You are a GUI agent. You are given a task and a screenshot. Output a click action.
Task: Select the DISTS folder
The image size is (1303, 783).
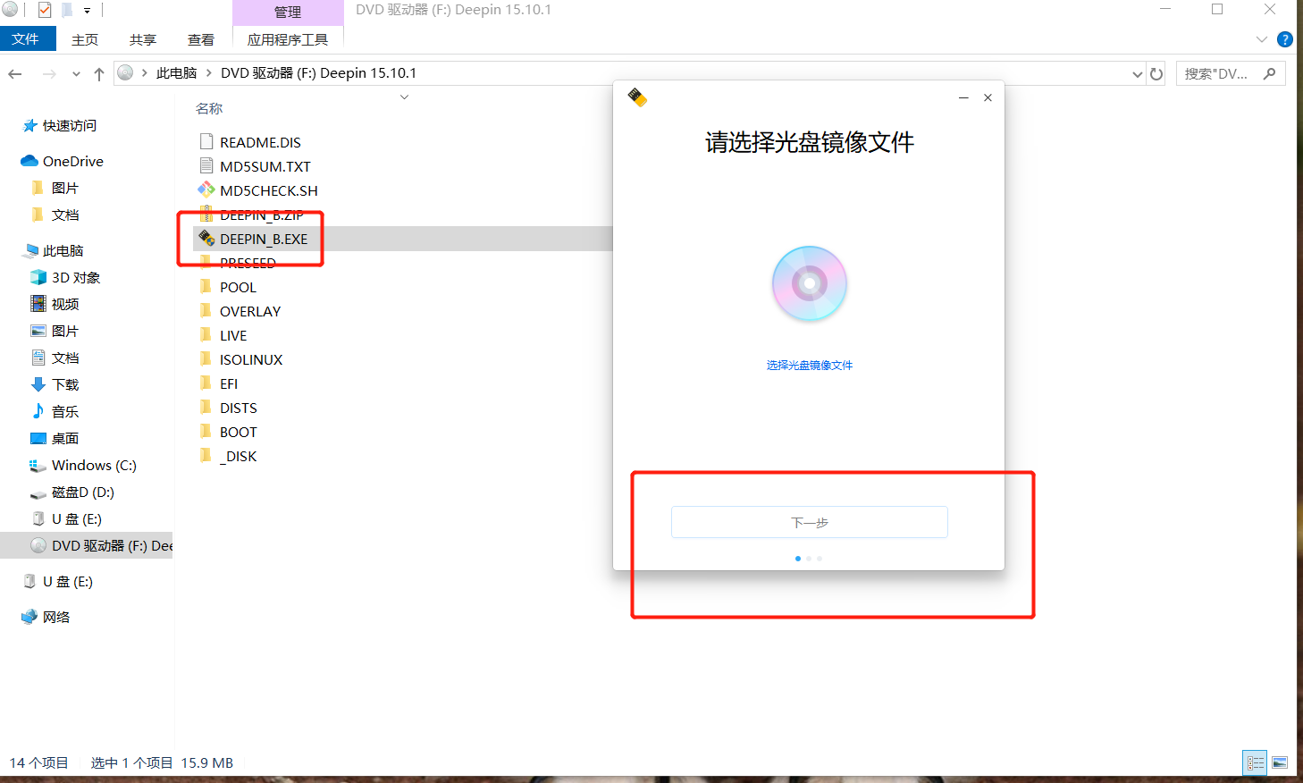pos(239,408)
